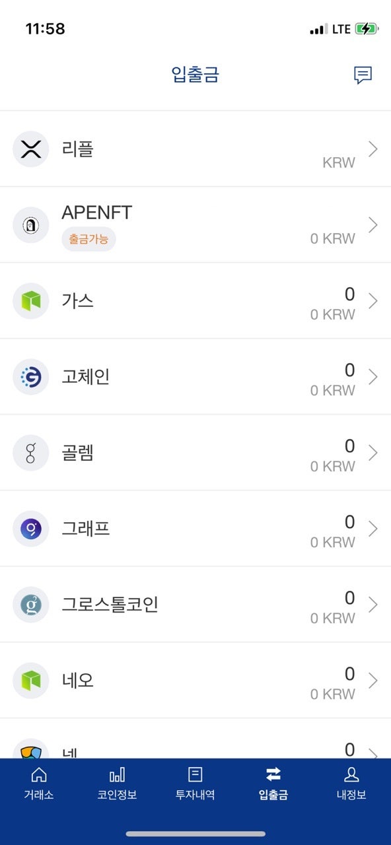Tap the green 네오 coin logo
This screenshot has height=845, width=391.
31,681
